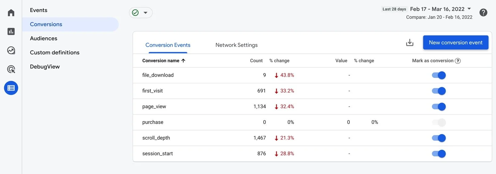Download conversion events data

coord(410,42)
